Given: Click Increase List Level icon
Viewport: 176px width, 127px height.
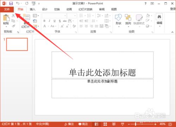Looking at the screenshot, I should 87,21.
